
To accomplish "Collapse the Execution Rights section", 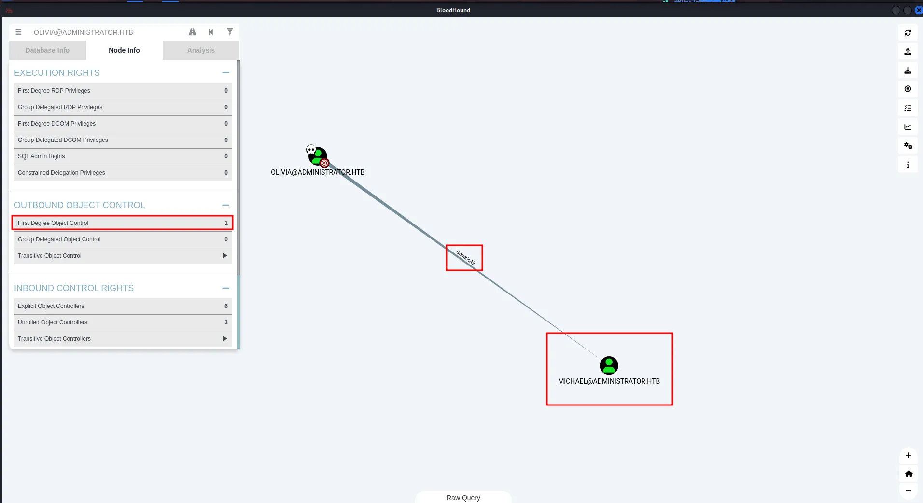I will (x=225, y=73).
